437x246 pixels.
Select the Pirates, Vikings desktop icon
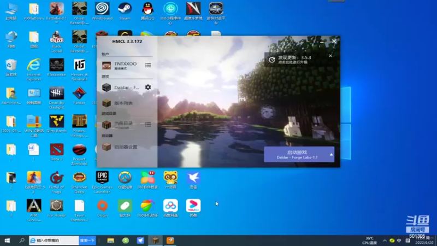tap(79, 126)
